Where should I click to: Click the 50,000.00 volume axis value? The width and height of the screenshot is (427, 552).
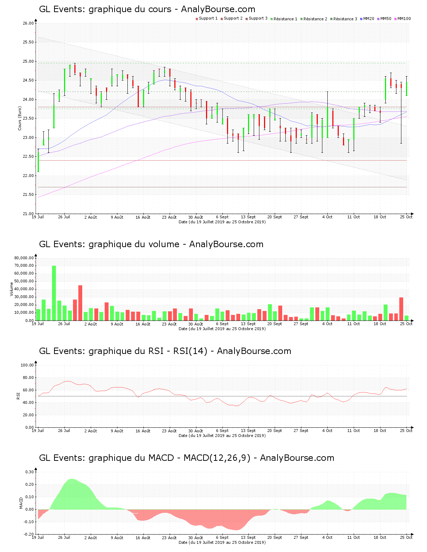coord(24,281)
